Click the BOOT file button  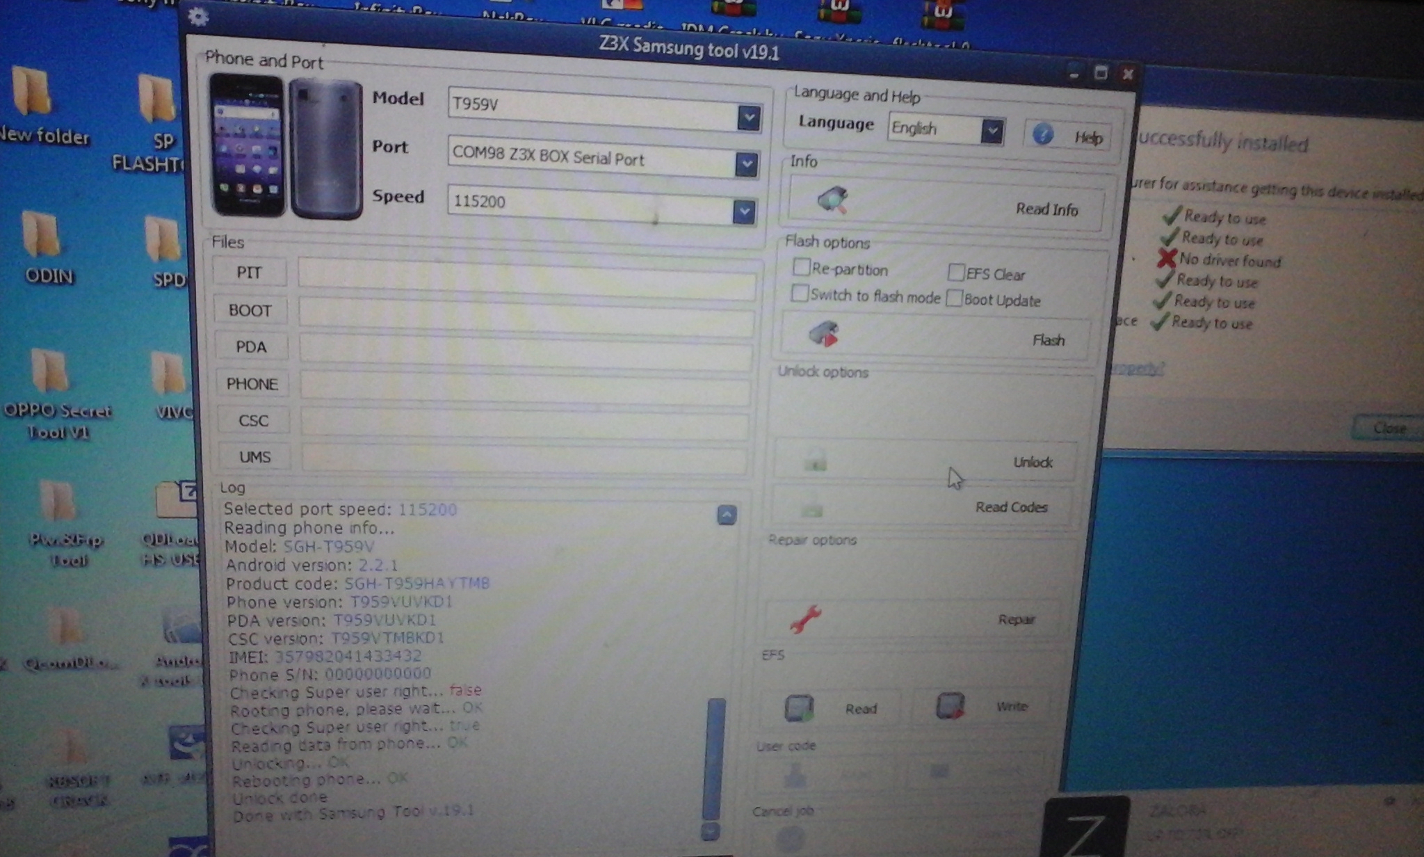click(x=250, y=310)
